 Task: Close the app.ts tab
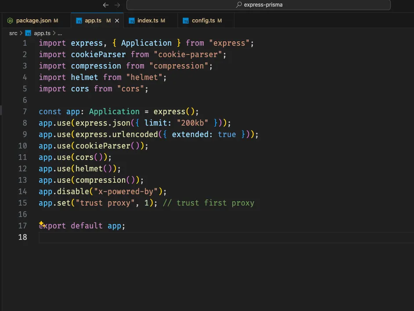(x=117, y=21)
